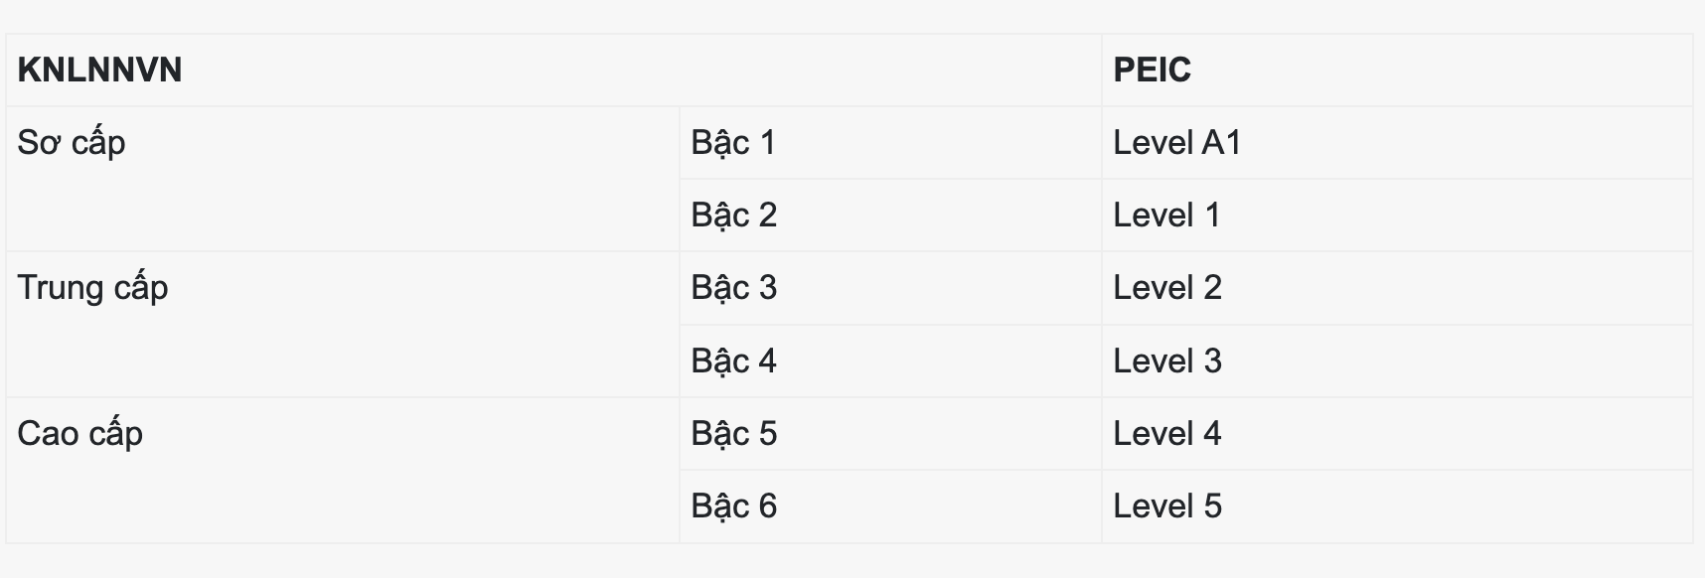Click the word Level beside A1
This screenshot has width=1705, height=578.
(x=1153, y=143)
